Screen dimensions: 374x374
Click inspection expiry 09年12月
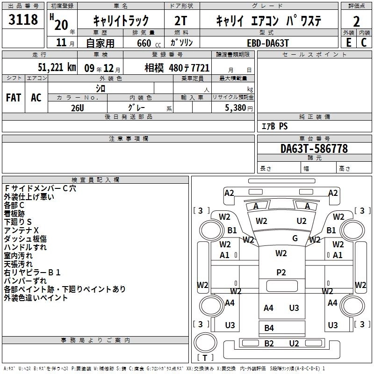[102, 68]
